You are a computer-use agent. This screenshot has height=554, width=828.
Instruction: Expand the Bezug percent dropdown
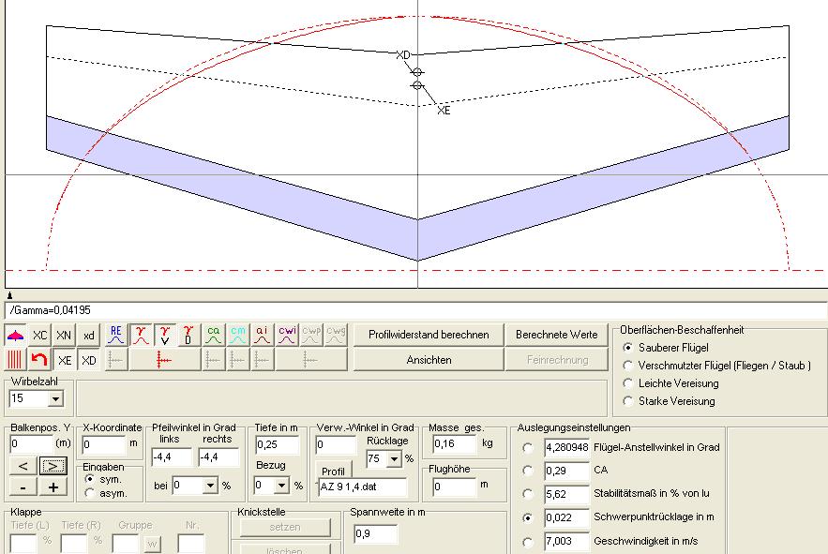[x=281, y=486]
